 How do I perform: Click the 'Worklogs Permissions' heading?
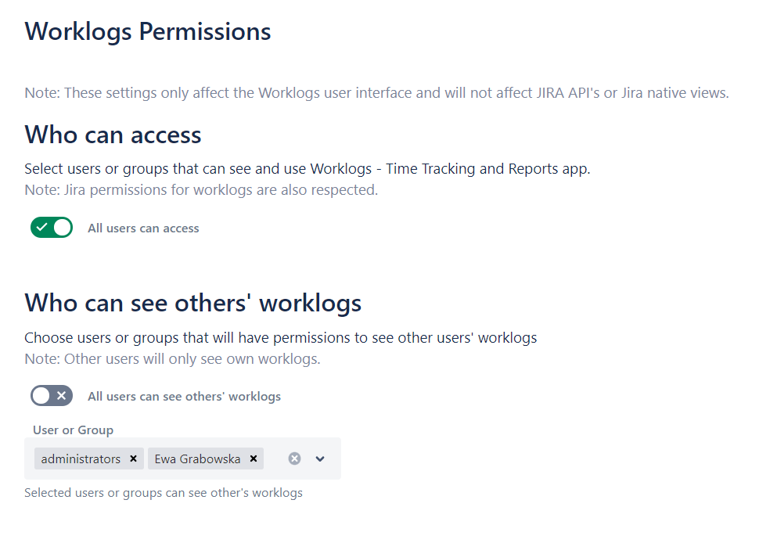point(148,31)
